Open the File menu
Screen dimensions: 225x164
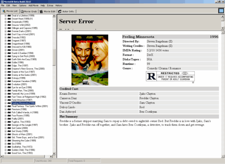pyautogui.click(x=2, y=5)
